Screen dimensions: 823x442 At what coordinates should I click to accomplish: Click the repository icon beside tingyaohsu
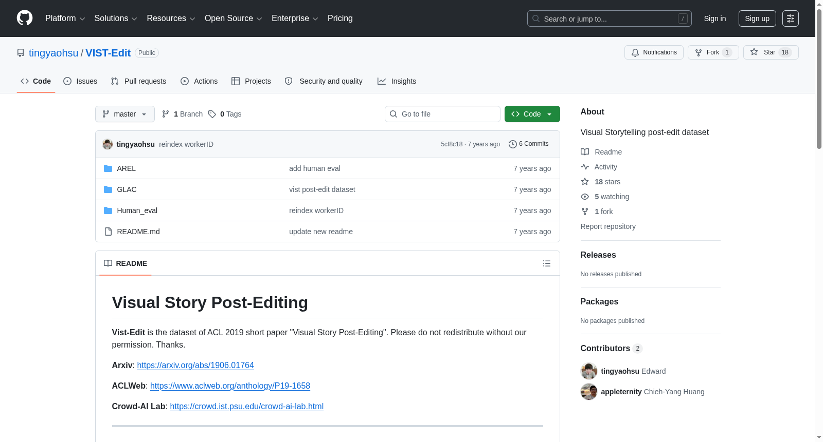21,53
